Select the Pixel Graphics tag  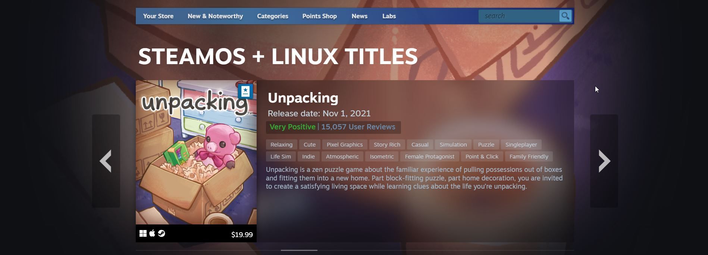click(345, 145)
